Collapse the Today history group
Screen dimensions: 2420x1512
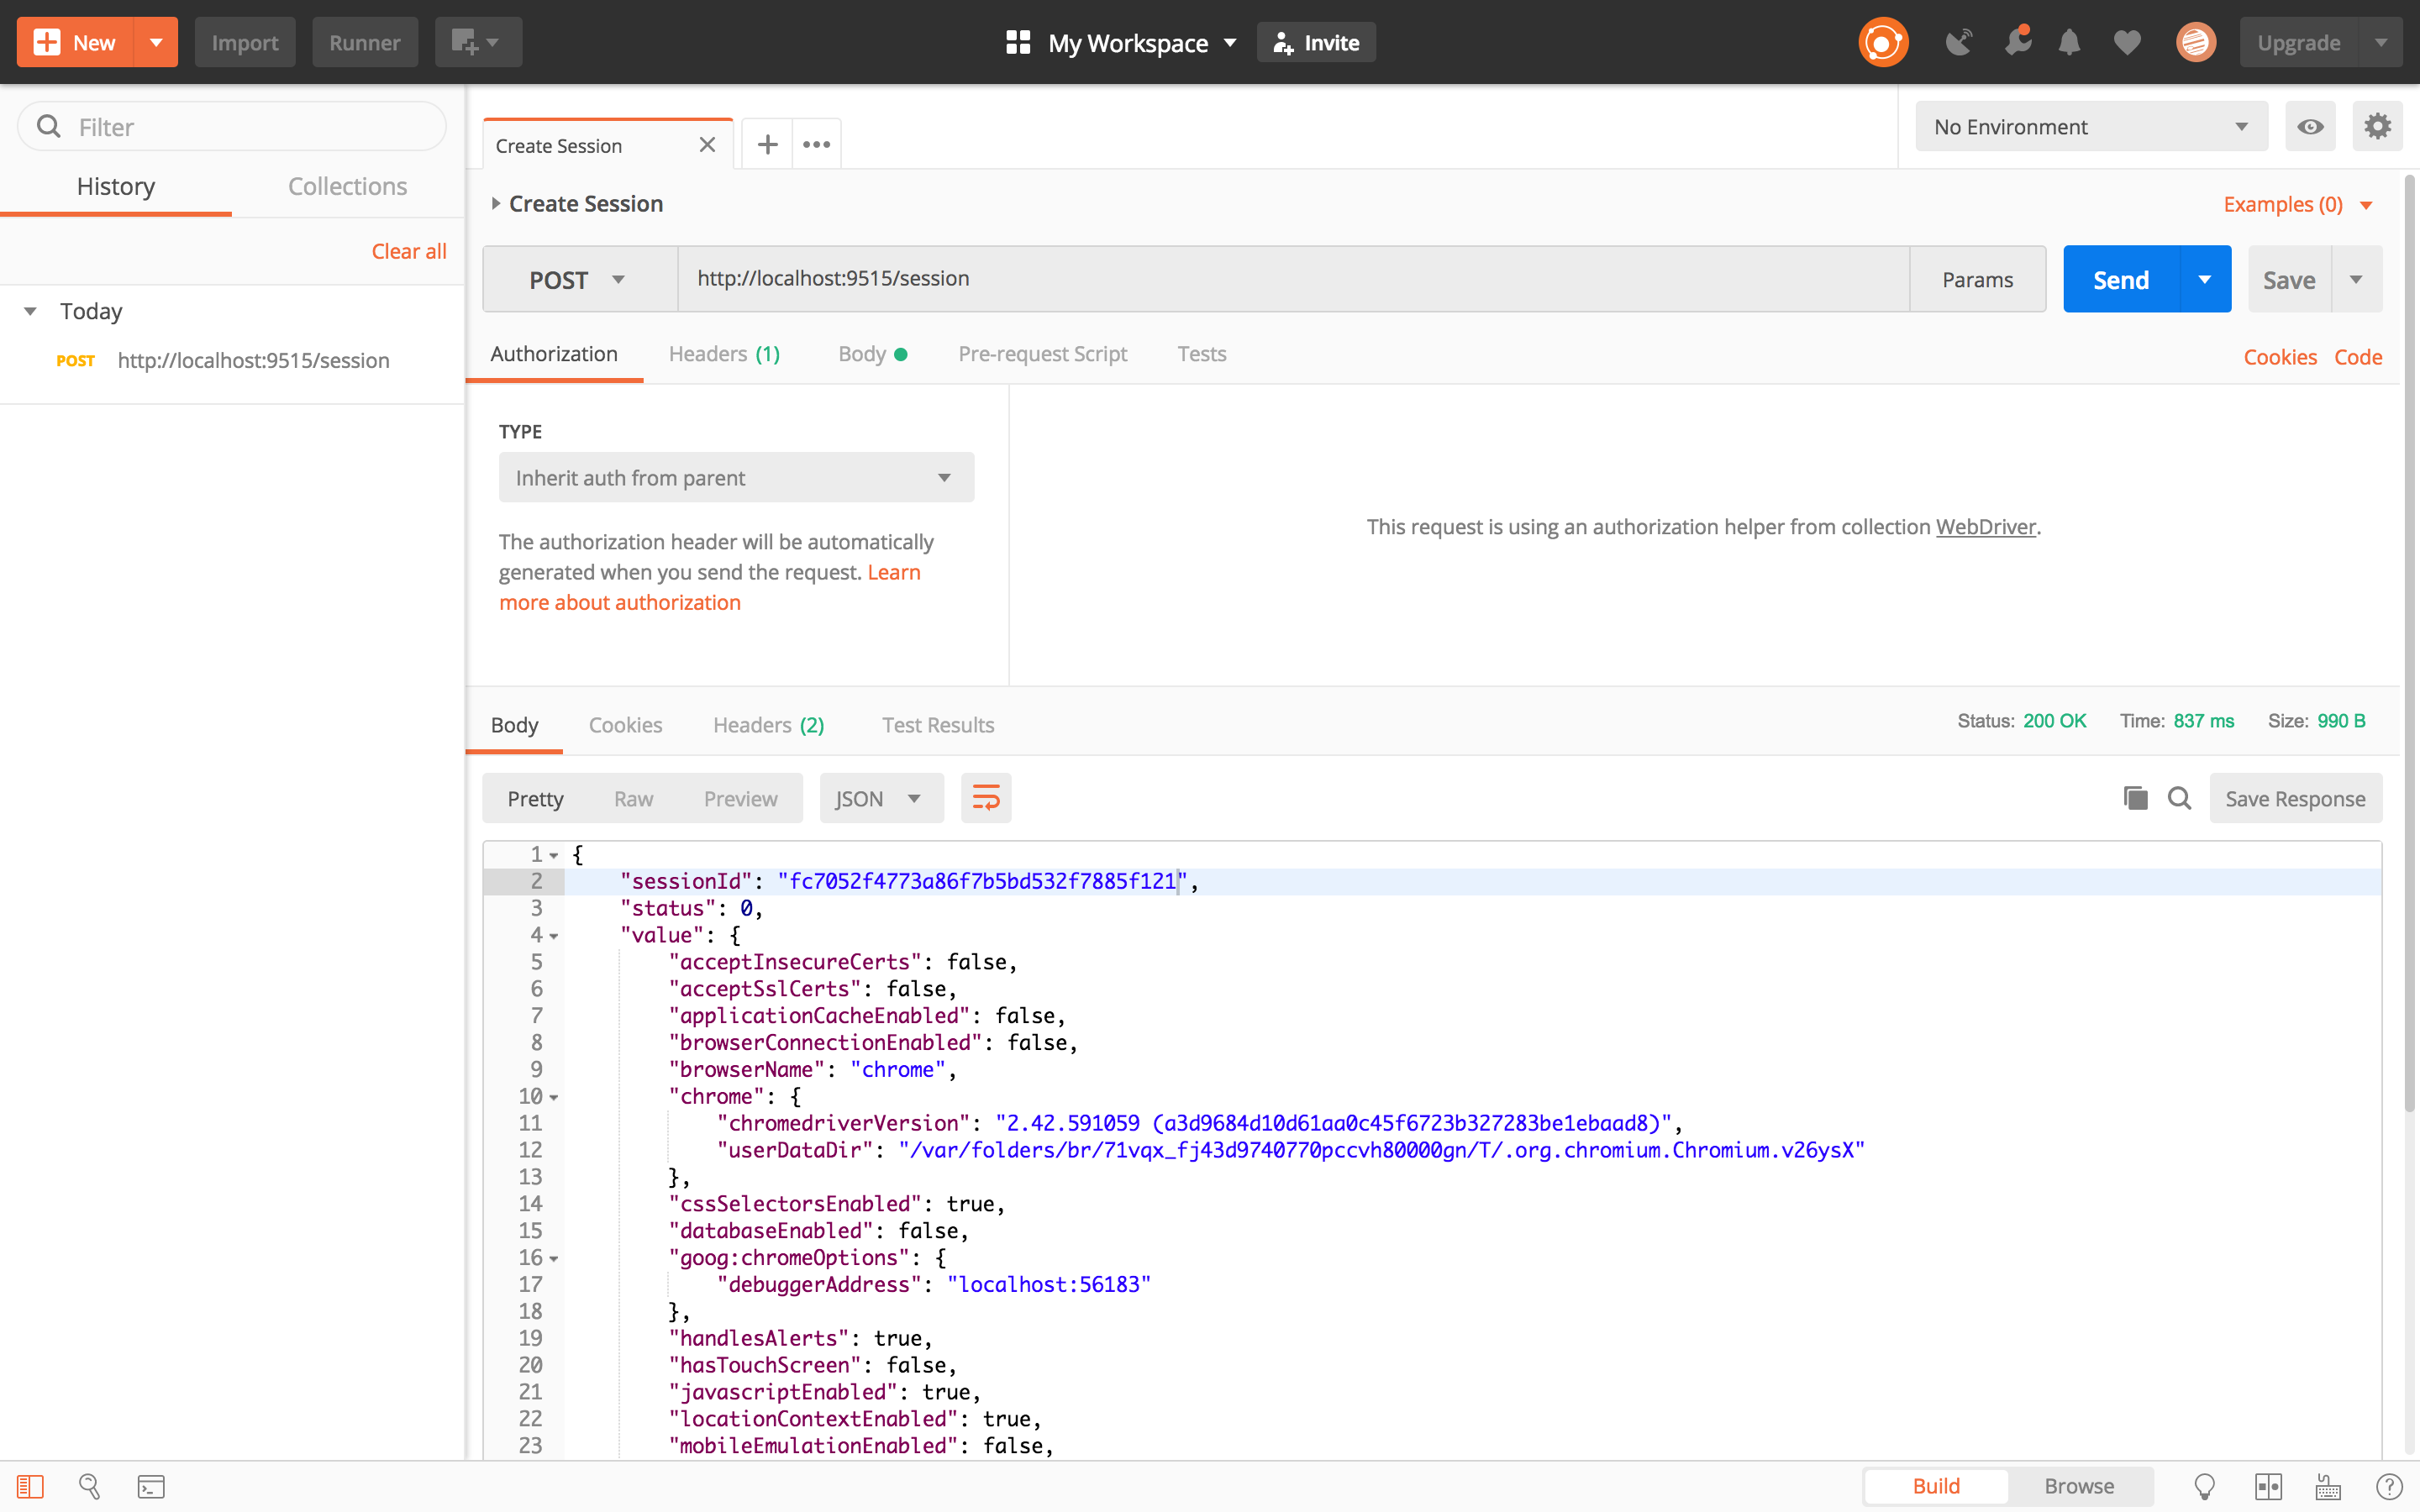pos(31,311)
